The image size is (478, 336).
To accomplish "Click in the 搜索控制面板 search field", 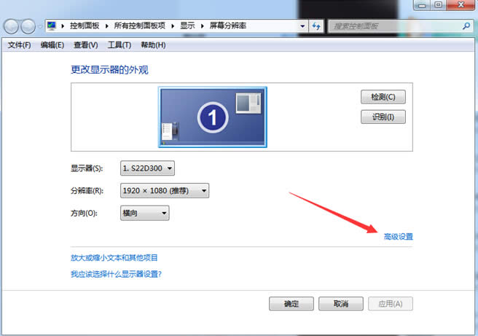I will click(x=393, y=26).
